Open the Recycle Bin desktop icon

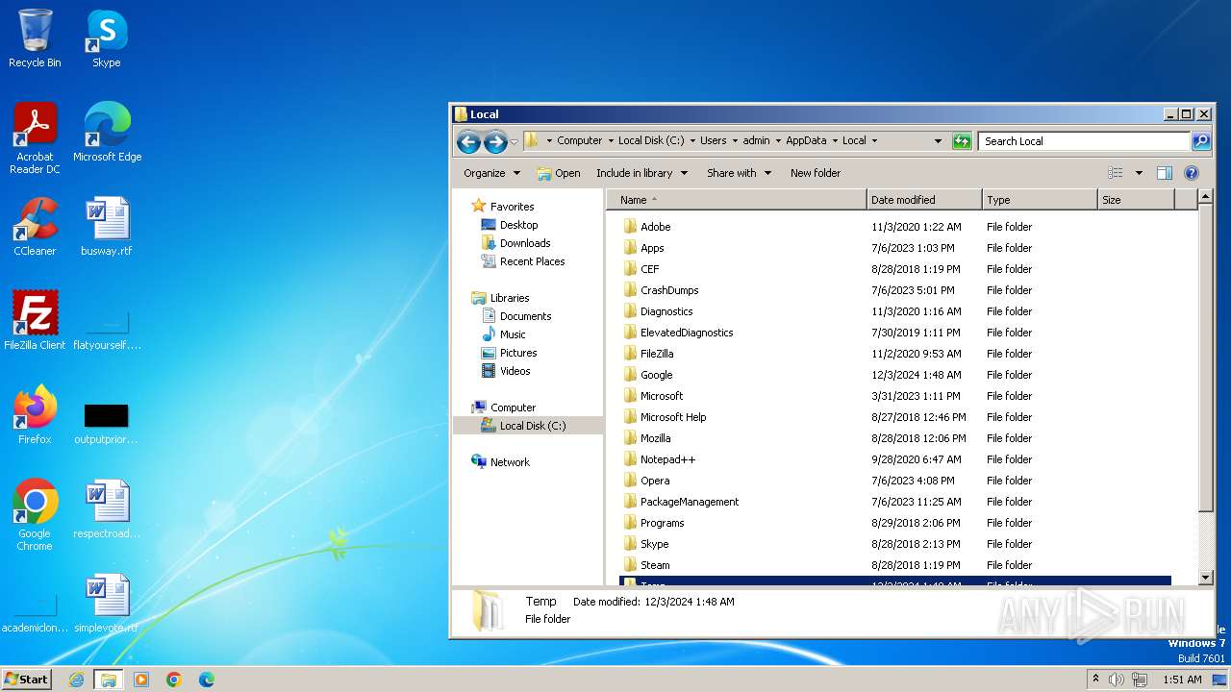35,38
